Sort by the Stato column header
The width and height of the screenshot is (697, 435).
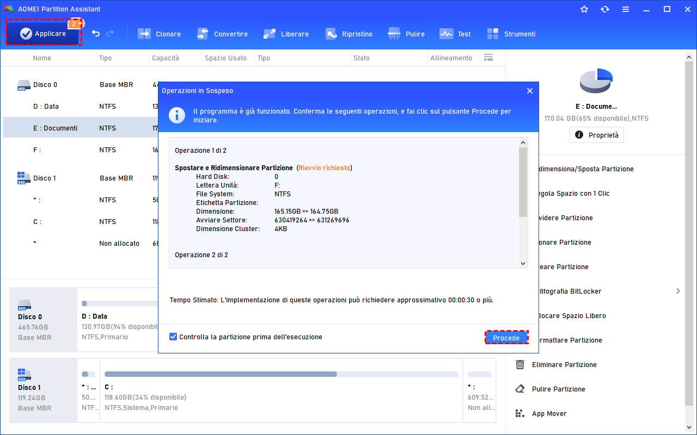coord(362,58)
